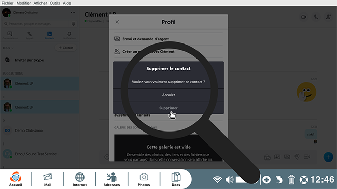Click the blue plus button in chat
Image resolution: width=337 pixels, height=189 pixels.
point(328,157)
